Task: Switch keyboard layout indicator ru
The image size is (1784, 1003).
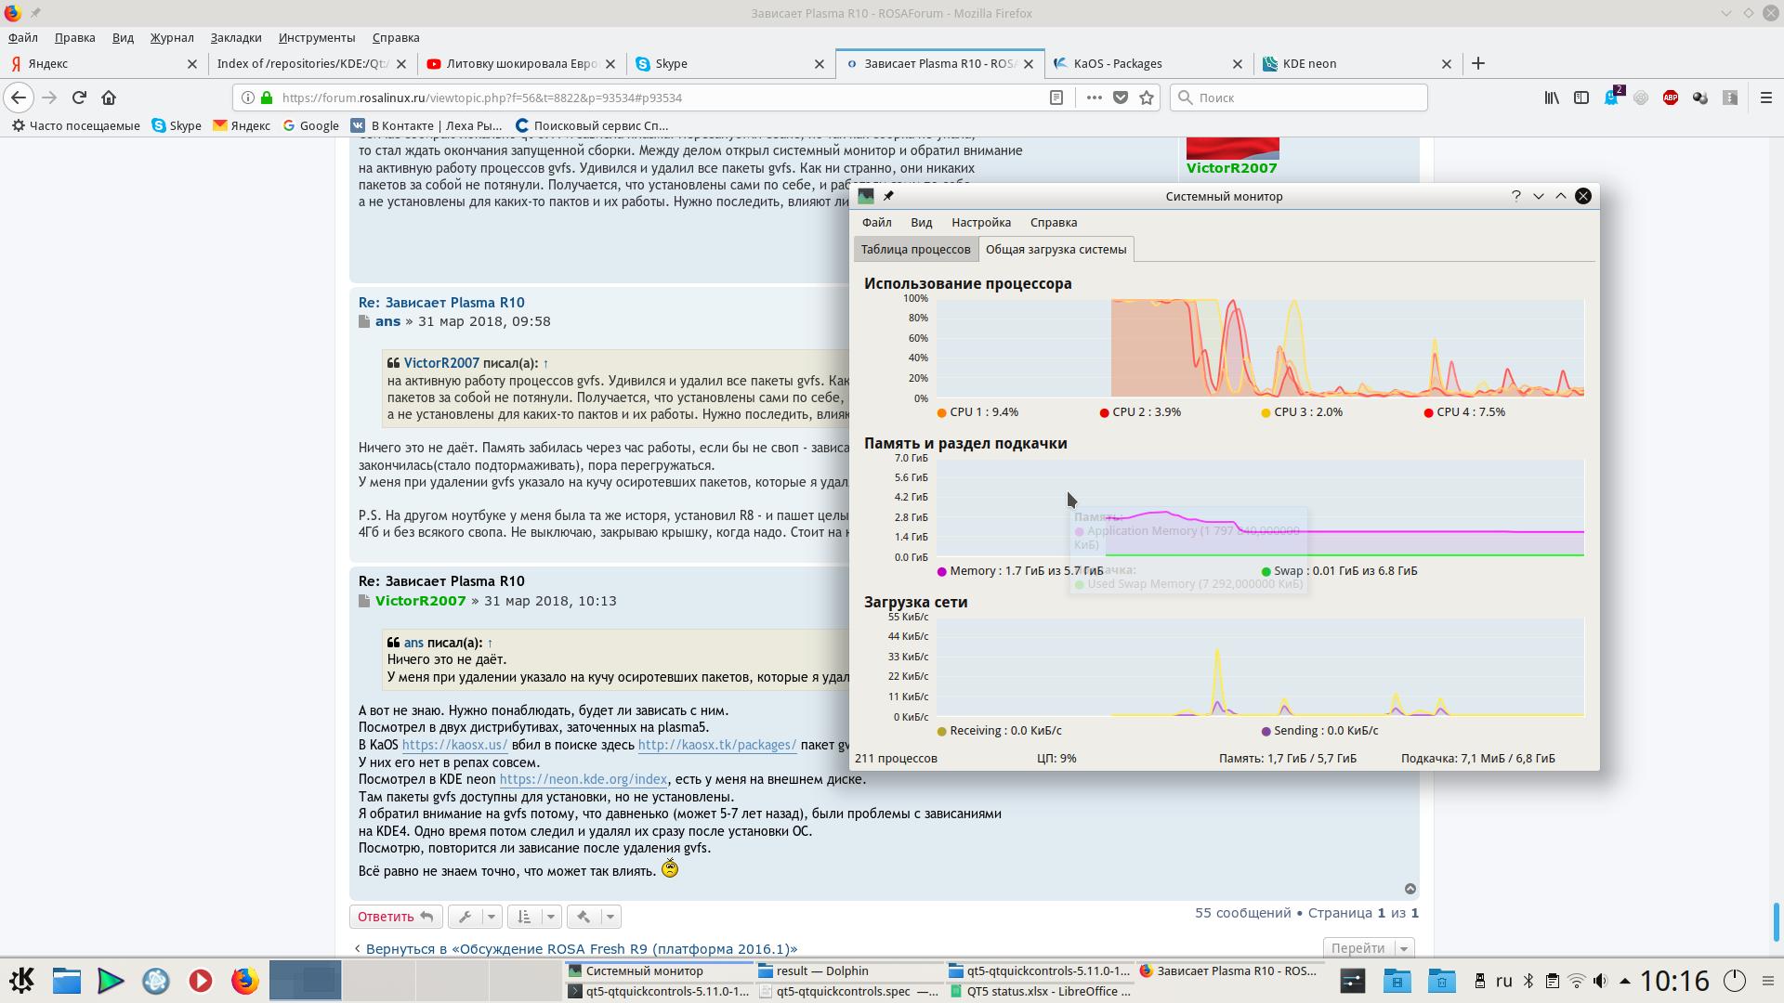Action: coord(1503,981)
